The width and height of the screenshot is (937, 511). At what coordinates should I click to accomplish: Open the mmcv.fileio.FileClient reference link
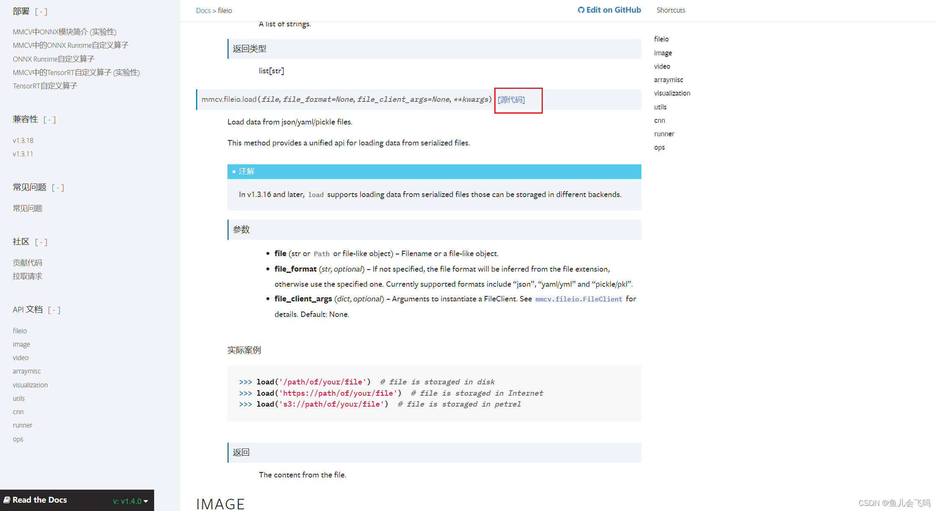point(579,299)
